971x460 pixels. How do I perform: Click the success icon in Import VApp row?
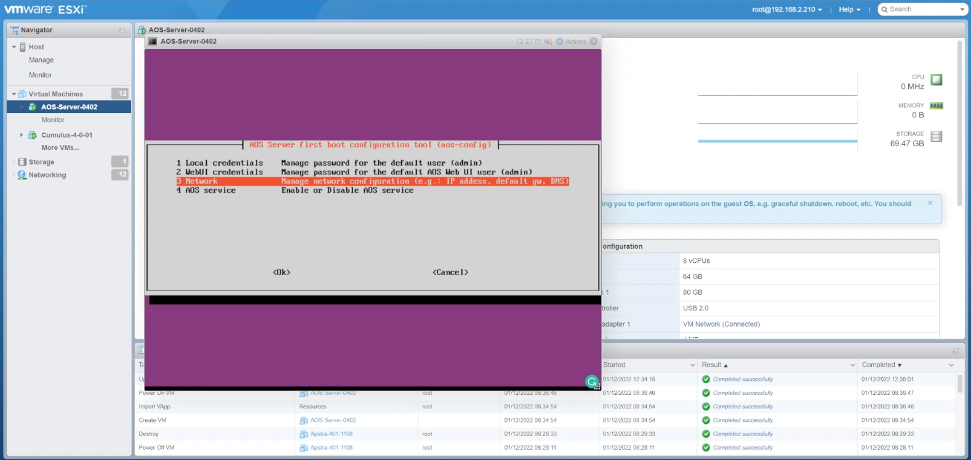coord(706,407)
